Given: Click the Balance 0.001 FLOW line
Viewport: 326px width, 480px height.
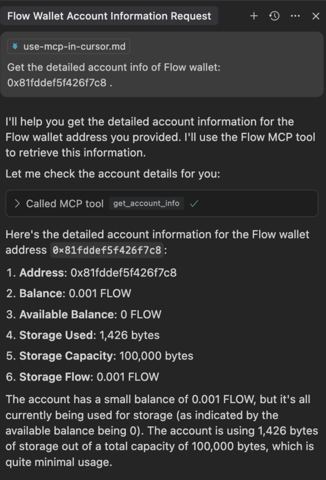Looking at the screenshot, I should (69, 294).
